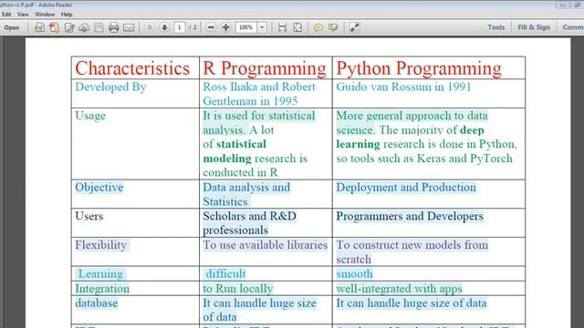Click the 'Learning' row label
The image size is (584, 328).
(100, 274)
